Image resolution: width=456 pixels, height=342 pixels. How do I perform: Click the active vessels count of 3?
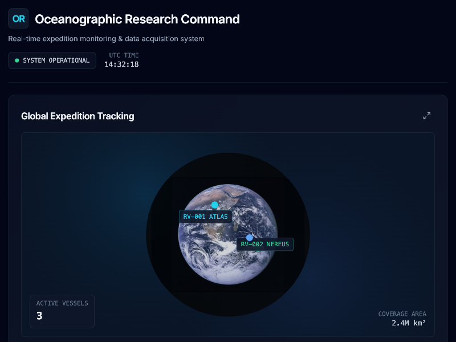(x=39, y=316)
